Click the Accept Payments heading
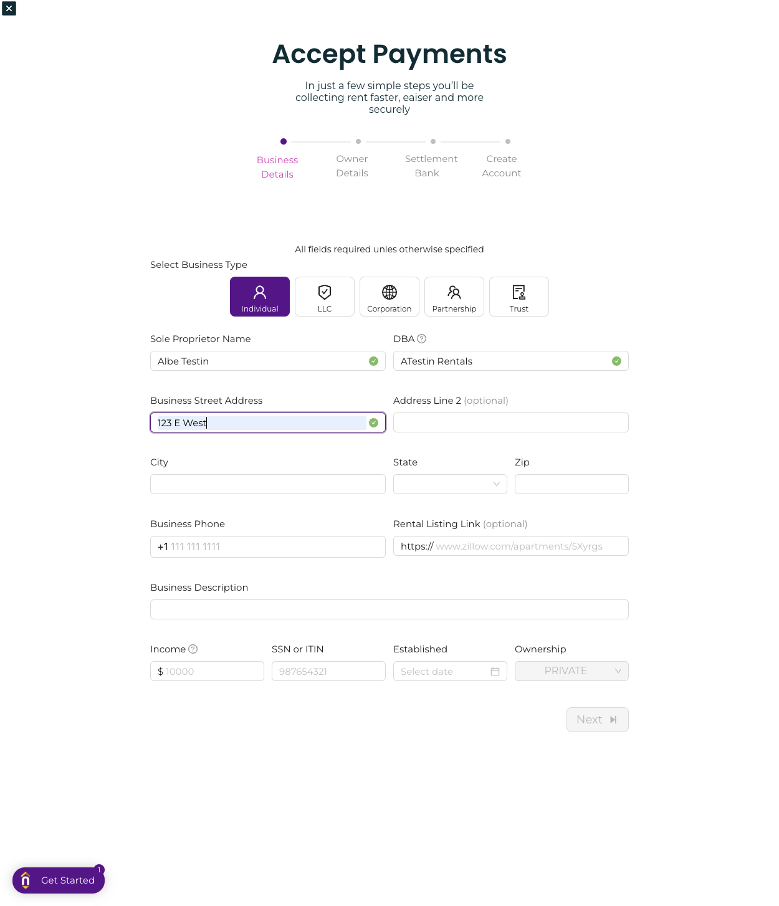779x906 pixels. tap(389, 54)
